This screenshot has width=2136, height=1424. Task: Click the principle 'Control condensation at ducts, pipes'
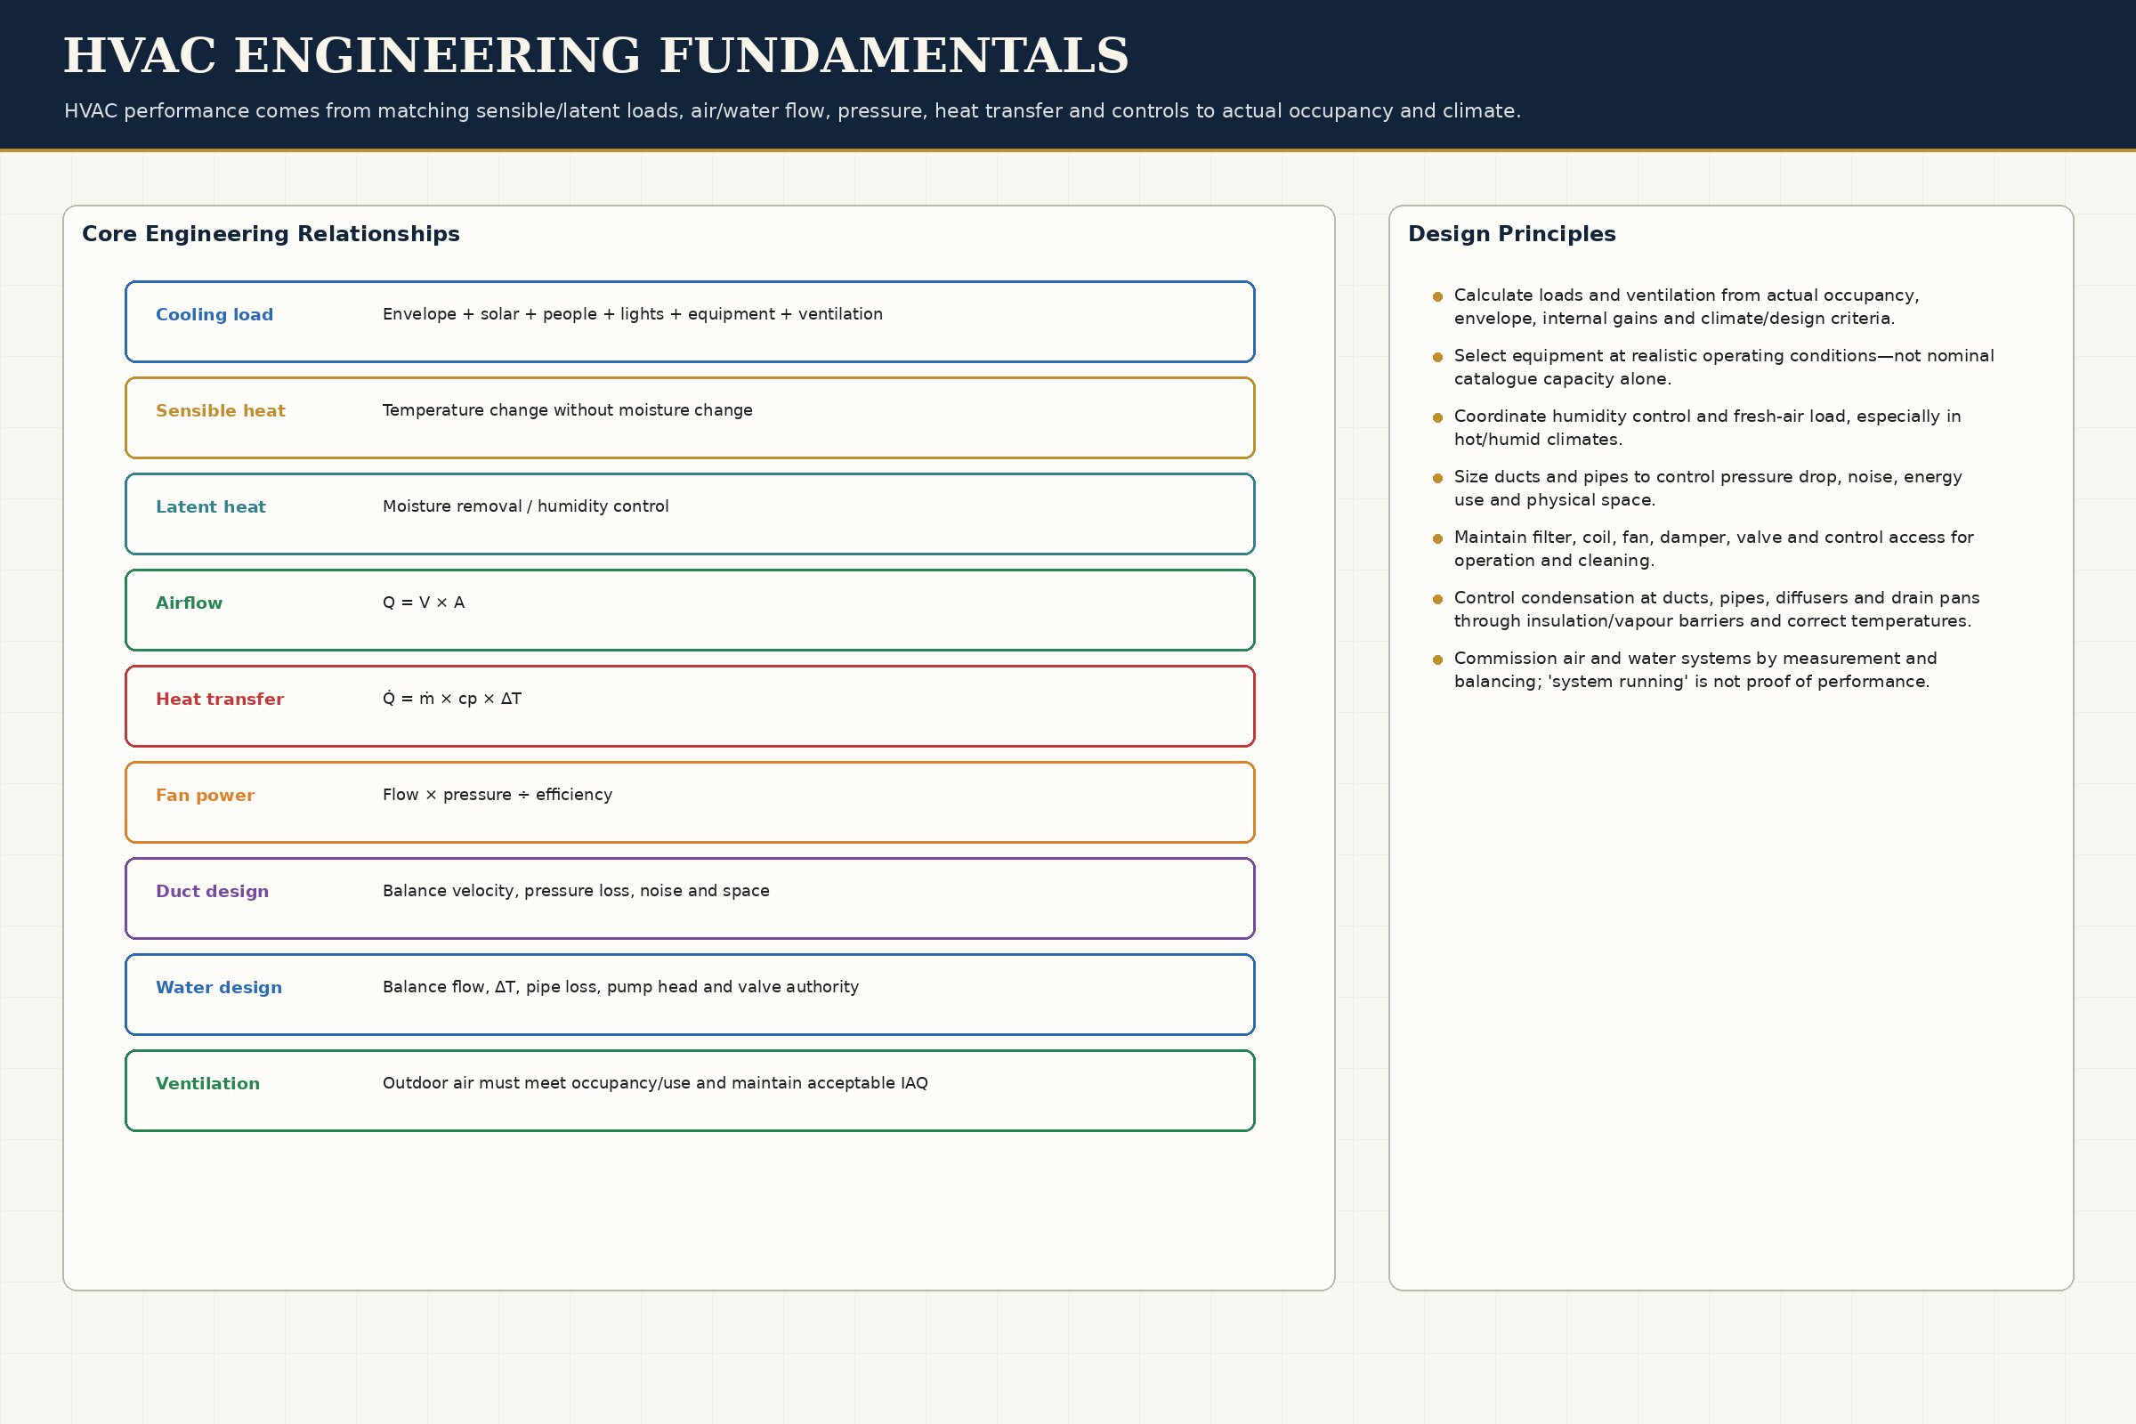[x=1717, y=611]
